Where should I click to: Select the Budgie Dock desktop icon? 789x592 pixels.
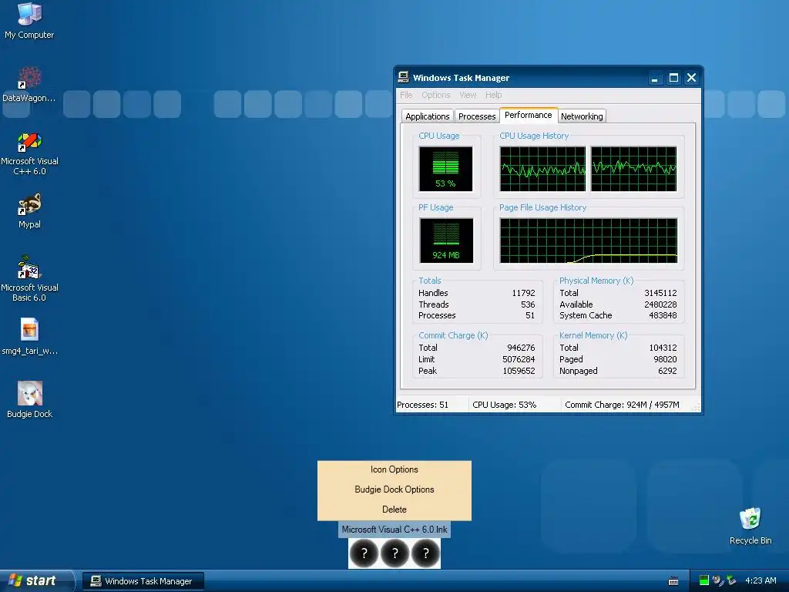(30, 400)
